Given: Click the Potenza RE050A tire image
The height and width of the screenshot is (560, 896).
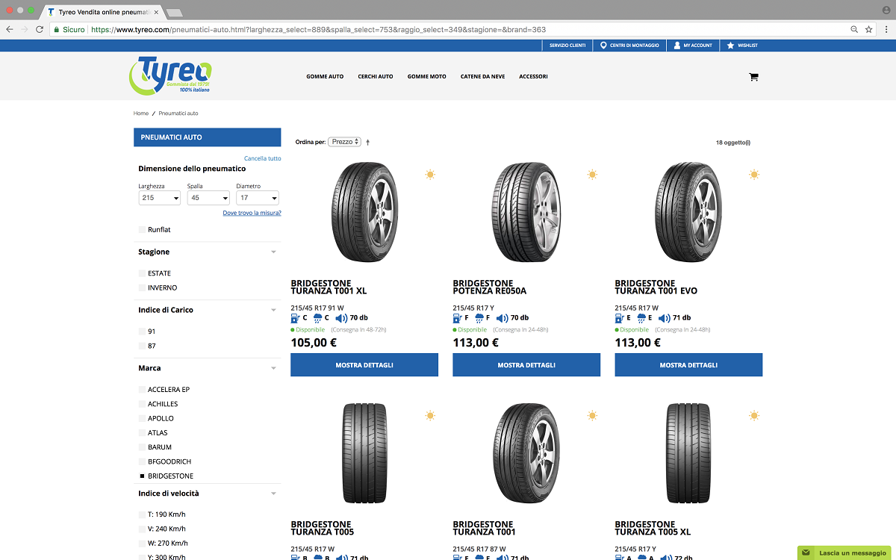Looking at the screenshot, I should (526, 211).
